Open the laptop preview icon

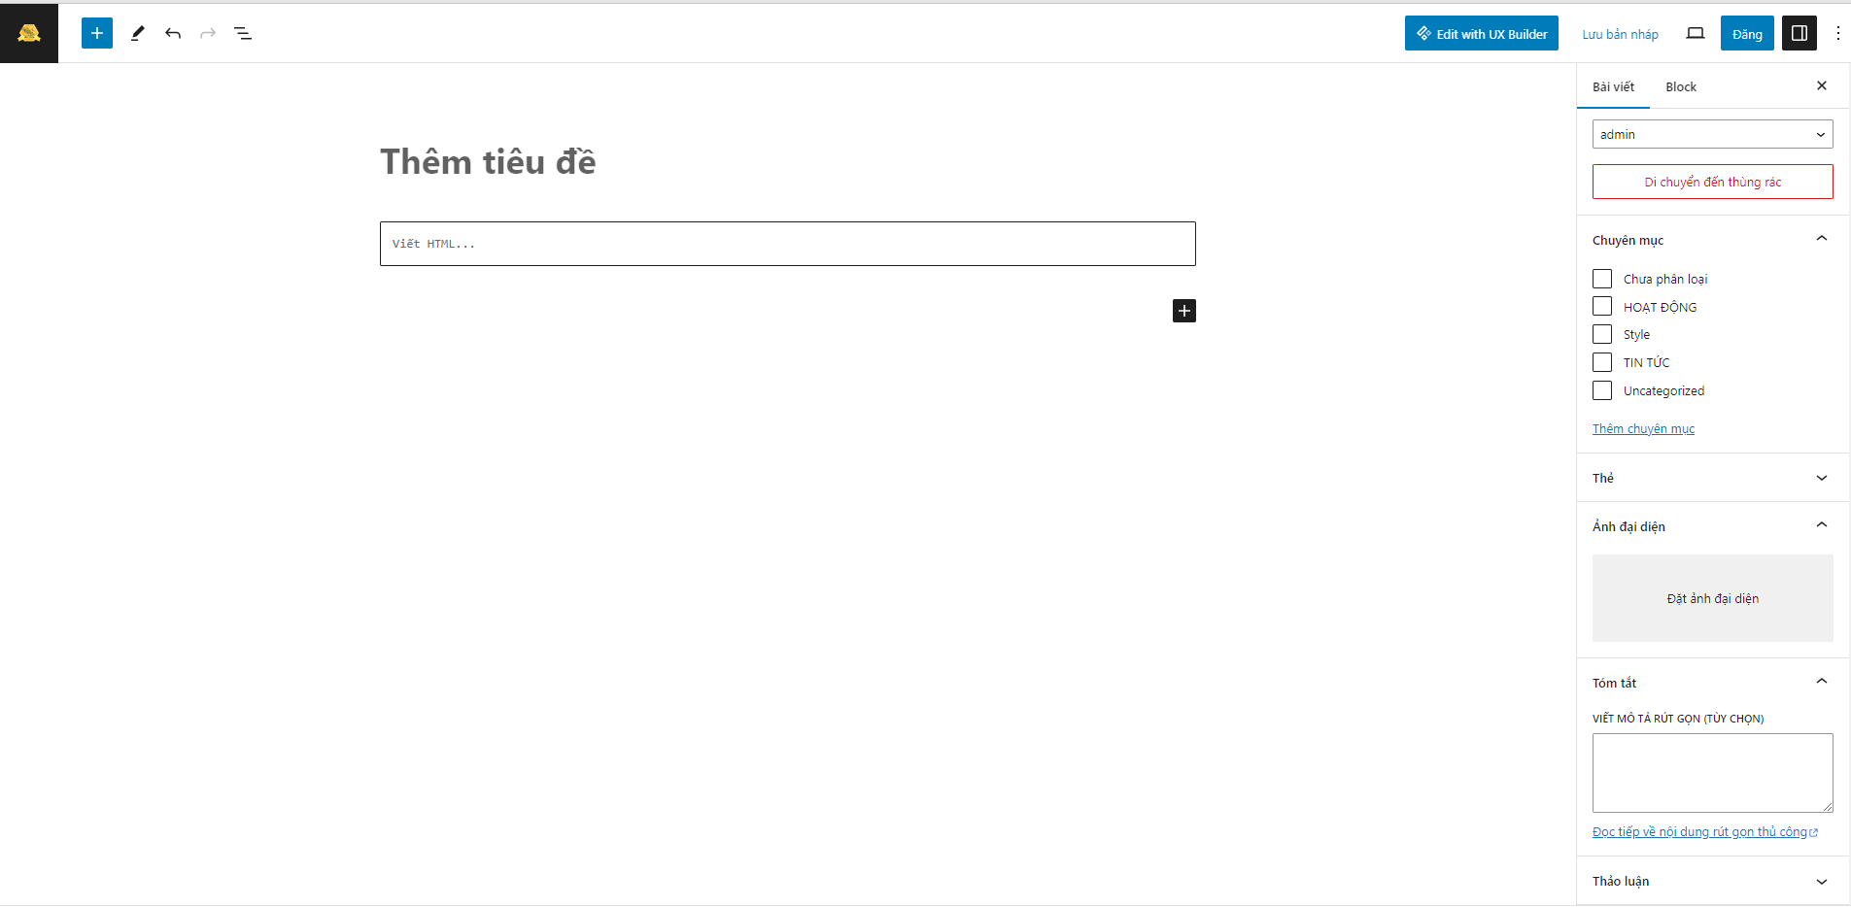point(1696,33)
